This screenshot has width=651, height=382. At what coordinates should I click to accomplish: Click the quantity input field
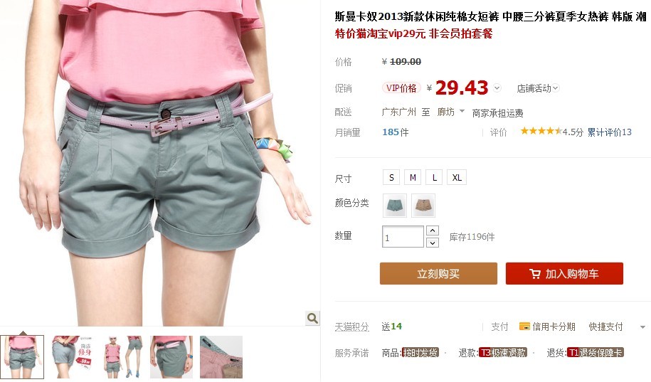[x=403, y=237]
